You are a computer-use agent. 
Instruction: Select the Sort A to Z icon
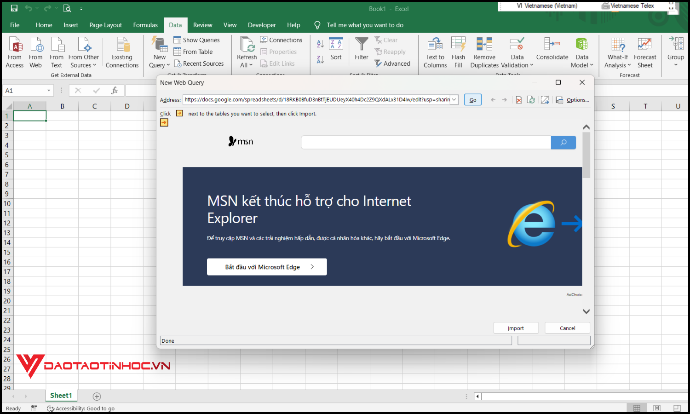tap(320, 43)
